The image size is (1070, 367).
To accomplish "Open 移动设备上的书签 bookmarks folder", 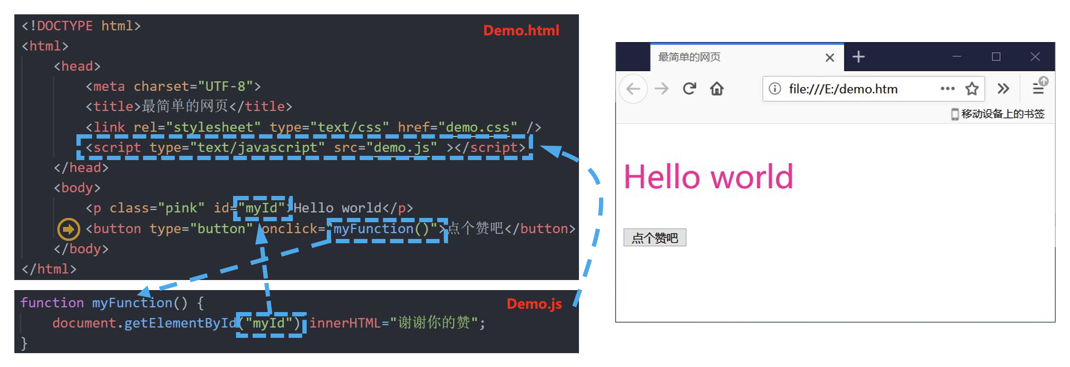I will coord(997,114).
